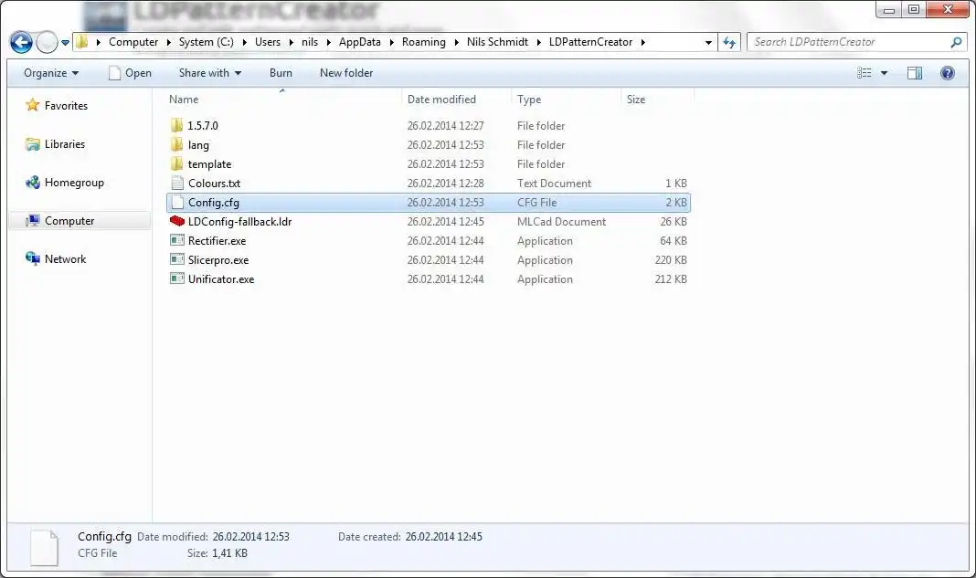Open the Organize menu

51,73
